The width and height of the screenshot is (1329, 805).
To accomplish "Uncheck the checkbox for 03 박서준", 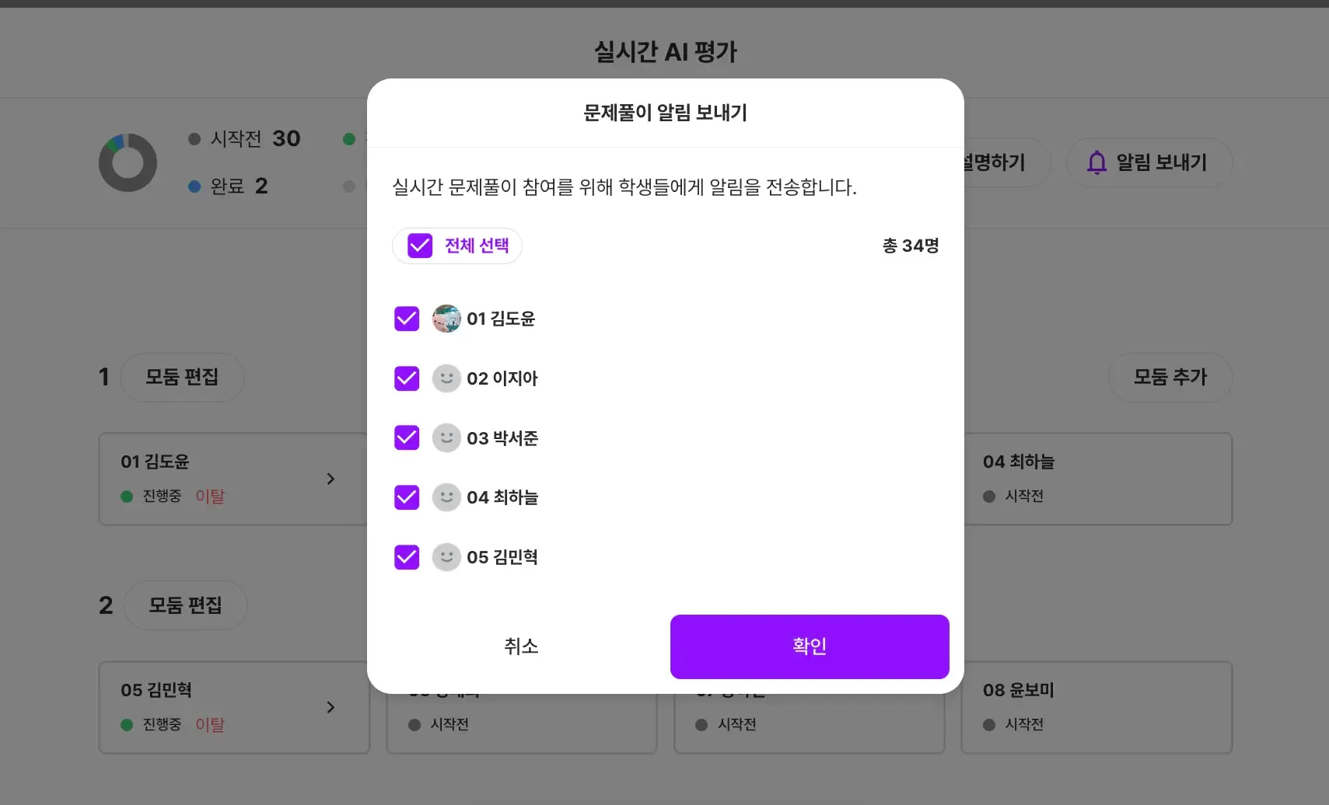I will (407, 437).
